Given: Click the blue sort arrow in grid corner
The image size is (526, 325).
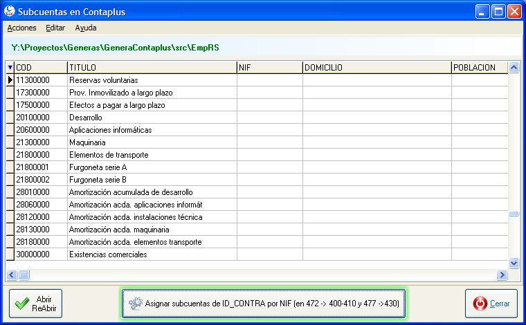Looking at the screenshot, I should click(10, 67).
